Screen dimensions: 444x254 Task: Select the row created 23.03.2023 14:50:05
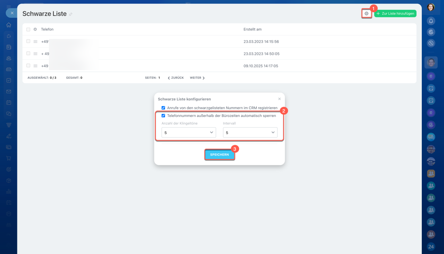coord(28,53)
